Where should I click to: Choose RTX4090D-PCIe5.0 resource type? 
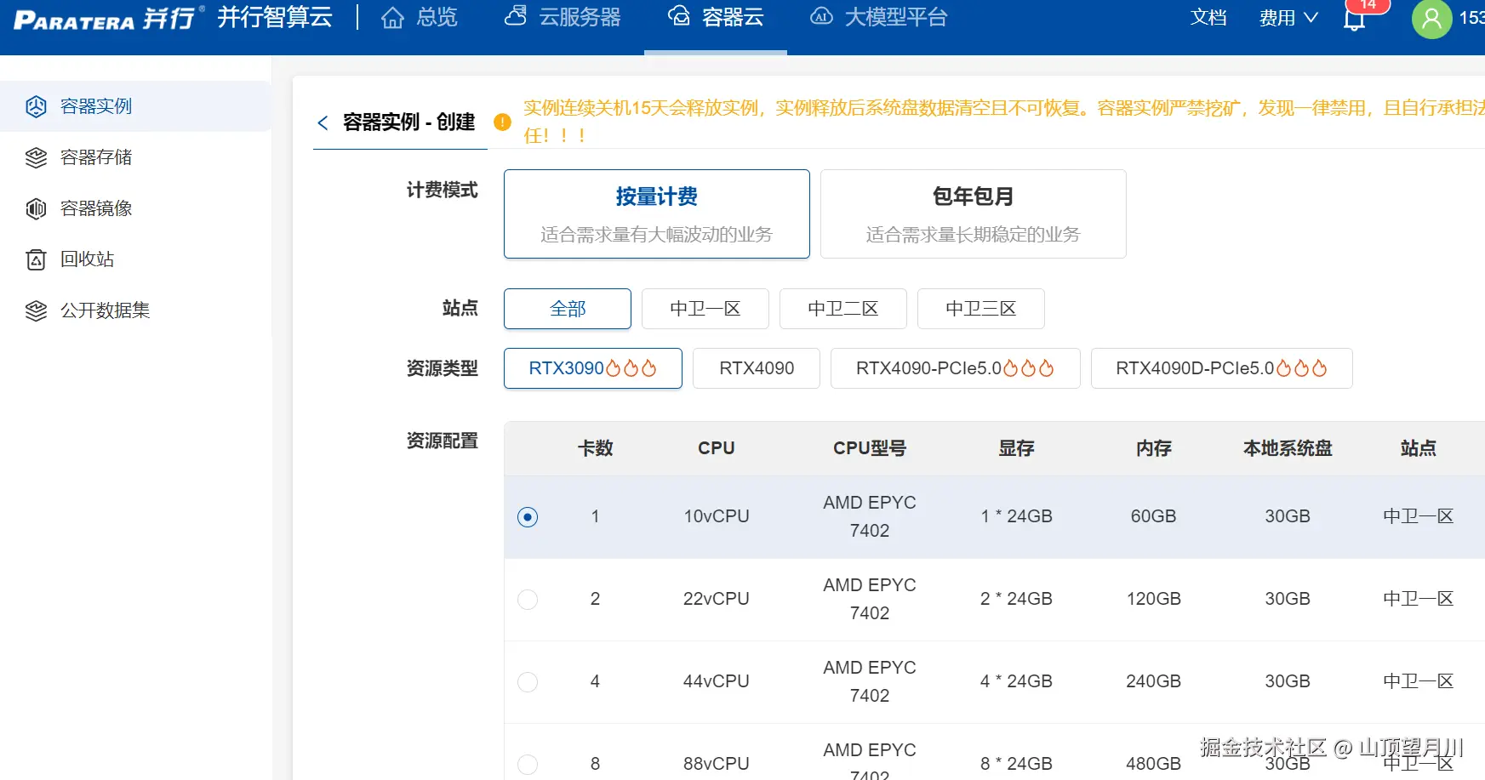[1222, 368]
